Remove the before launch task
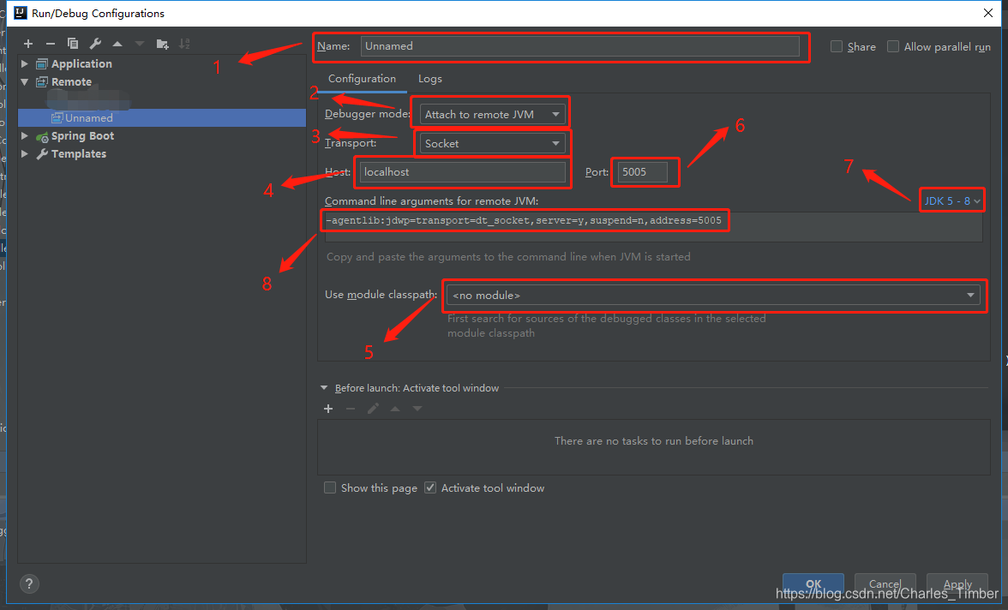The image size is (1008, 610). click(x=351, y=409)
